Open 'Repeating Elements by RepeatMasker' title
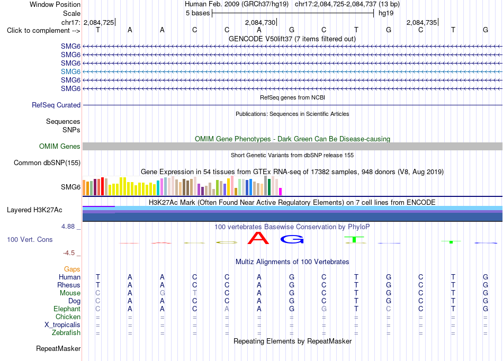503x361 pixels. (x=292, y=341)
